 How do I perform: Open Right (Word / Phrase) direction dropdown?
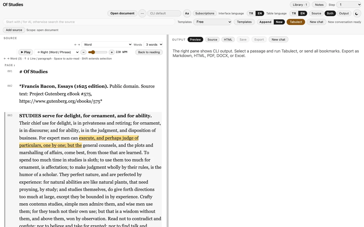coord(57,52)
